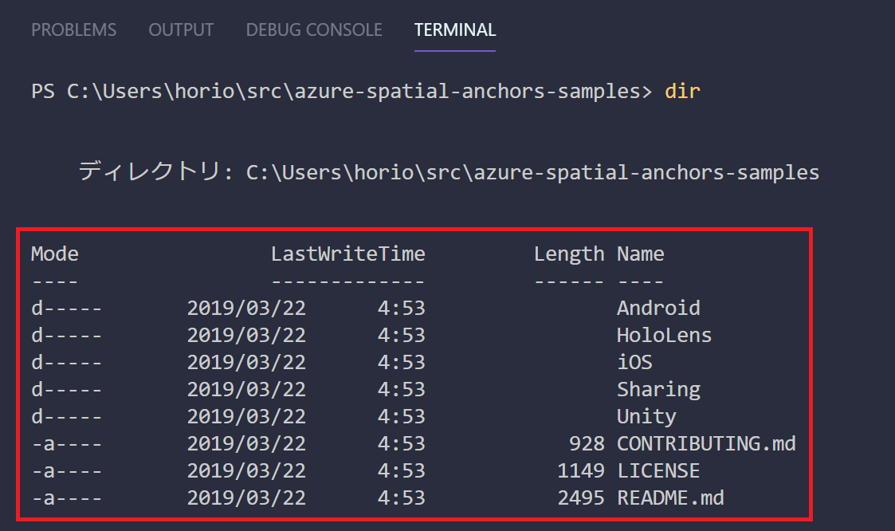Image resolution: width=895 pixels, height=531 pixels.
Task: Open the OUTPUT tab
Action: (180, 29)
